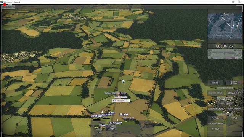Viewport: 244px width, 137px height.
Task: Select the white-highlighted 4 M1 unit label
Action: (x=121, y=97)
